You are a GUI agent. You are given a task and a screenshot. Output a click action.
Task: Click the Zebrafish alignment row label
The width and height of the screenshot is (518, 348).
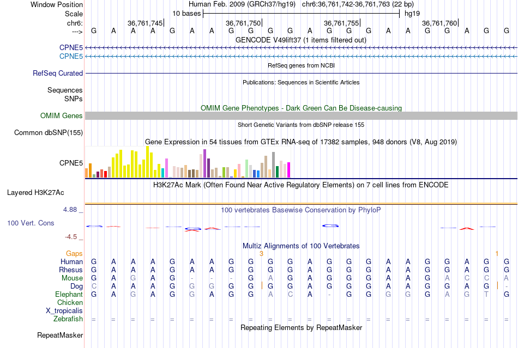click(68, 319)
